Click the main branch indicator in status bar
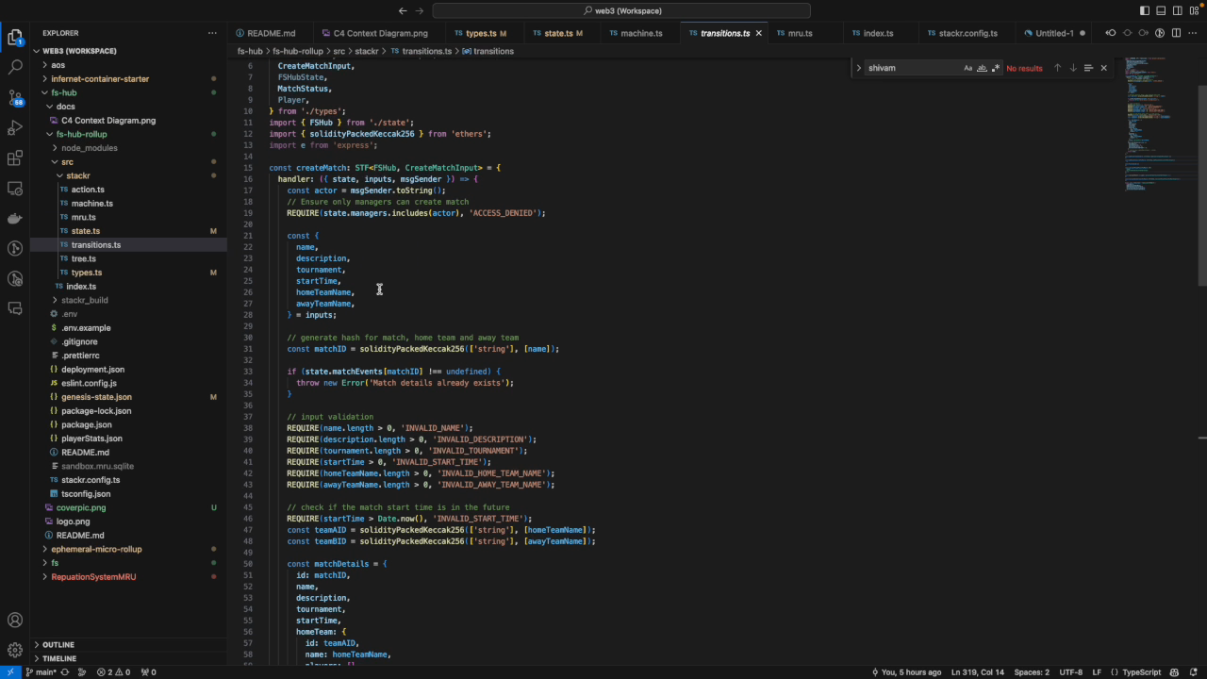The width and height of the screenshot is (1207, 679). pos(42,672)
